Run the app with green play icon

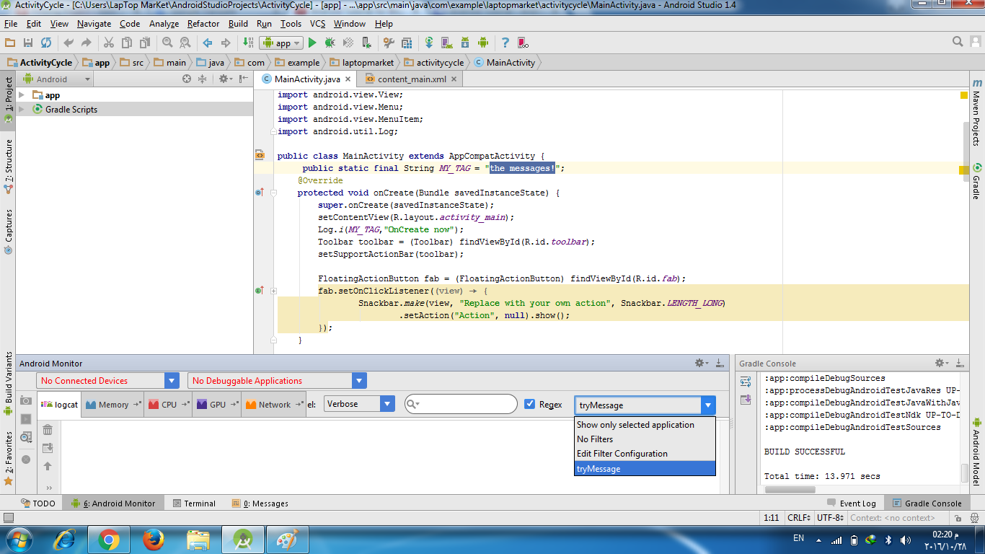pos(312,43)
